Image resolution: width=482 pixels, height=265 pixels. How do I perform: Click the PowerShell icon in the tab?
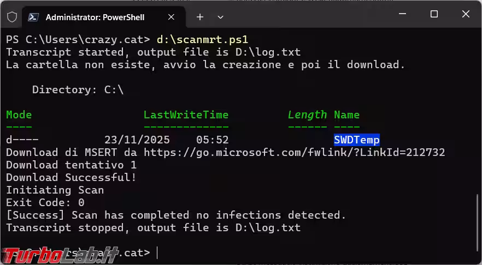click(33, 17)
